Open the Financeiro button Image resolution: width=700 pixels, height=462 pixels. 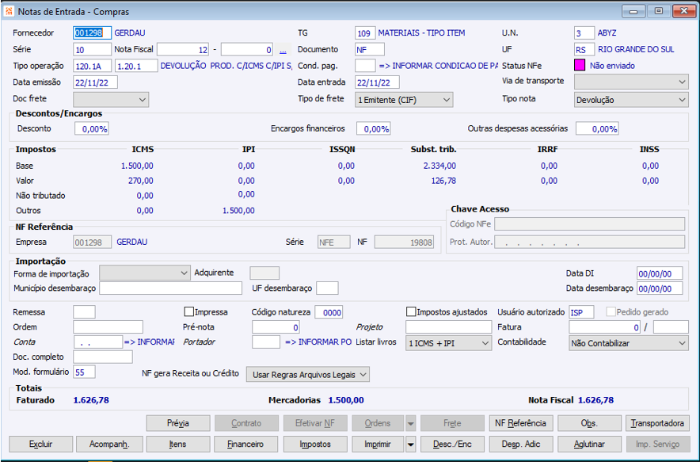(247, 445)
